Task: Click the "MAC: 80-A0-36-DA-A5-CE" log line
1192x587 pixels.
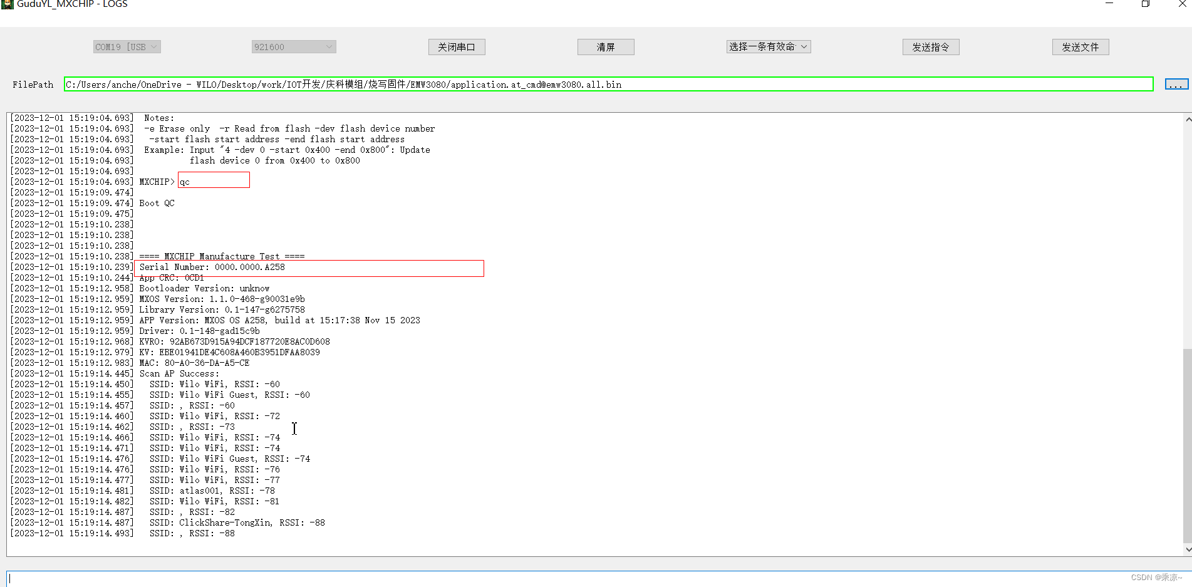Action: click(194, 363)
